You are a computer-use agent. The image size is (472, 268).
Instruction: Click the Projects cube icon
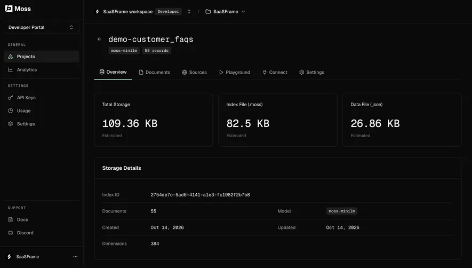[11, 57]
